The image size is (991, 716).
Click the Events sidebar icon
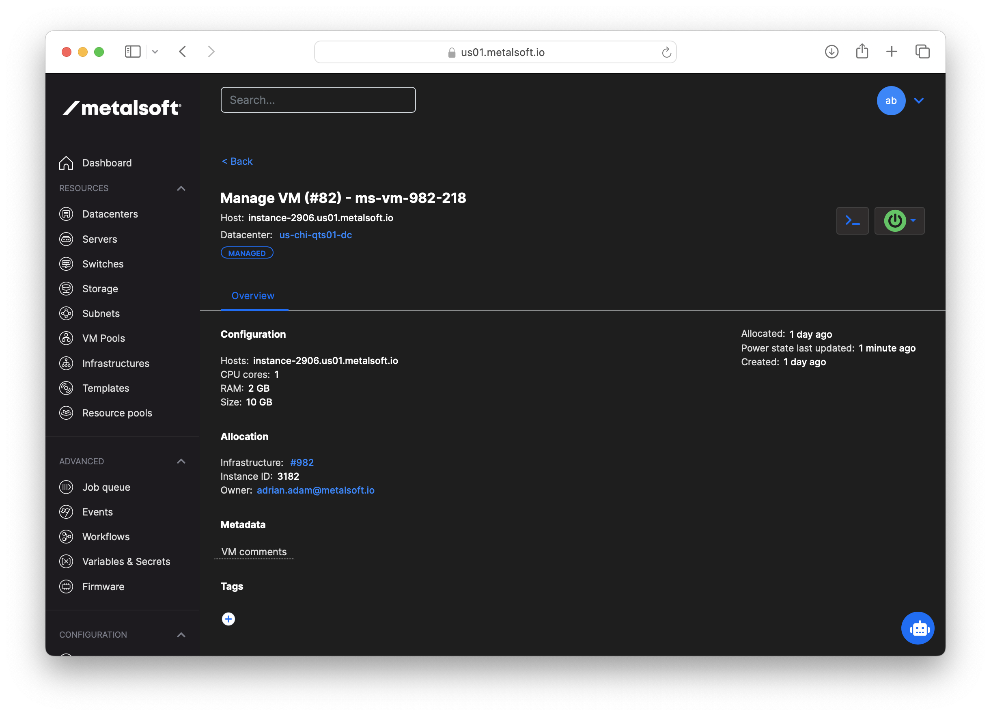tap(66, 512)
